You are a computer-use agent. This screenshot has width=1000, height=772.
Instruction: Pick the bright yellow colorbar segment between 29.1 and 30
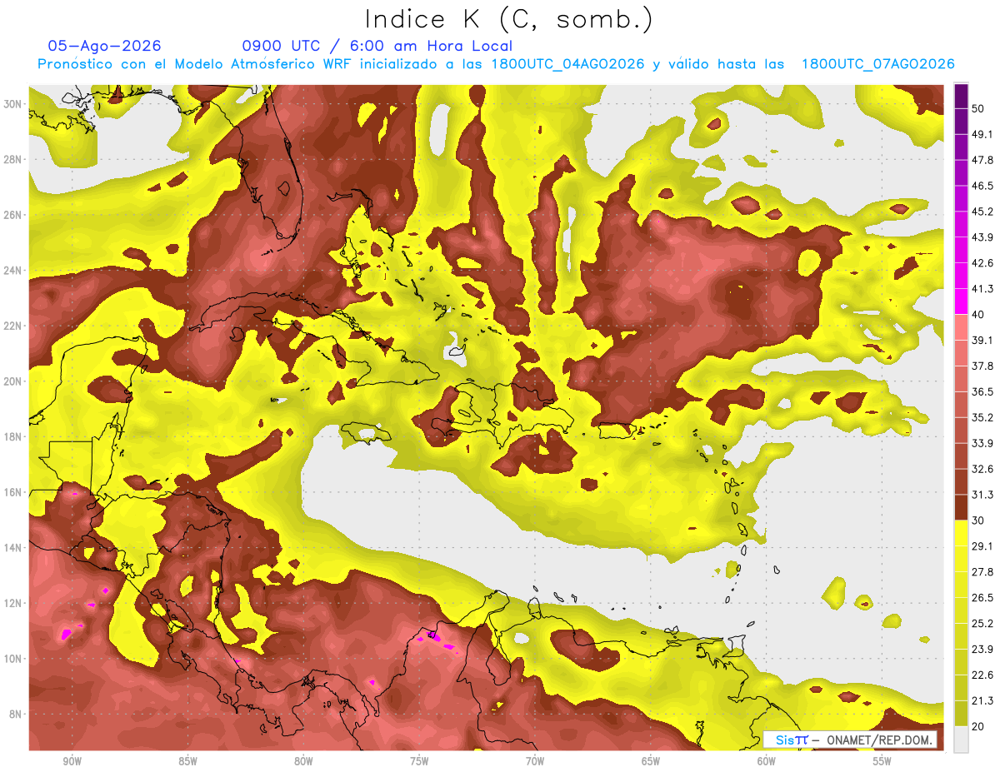(x=961, y=533)
